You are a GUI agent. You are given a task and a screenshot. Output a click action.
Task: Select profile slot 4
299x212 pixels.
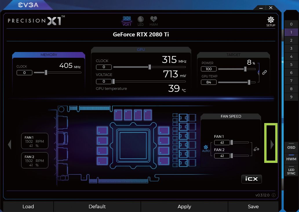pos(291,57)
